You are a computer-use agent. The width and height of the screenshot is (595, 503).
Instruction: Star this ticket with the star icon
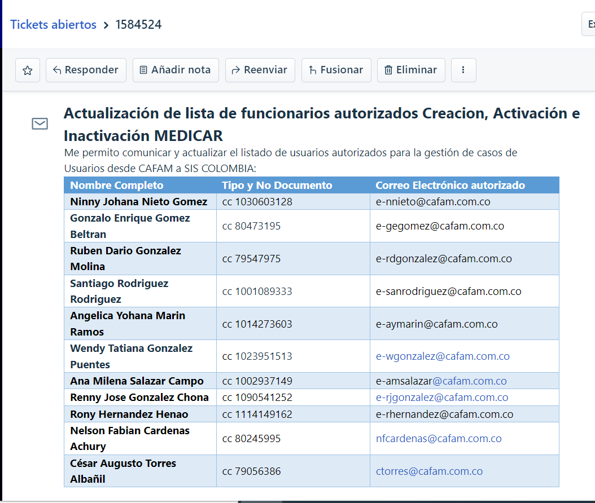coord(27,70)
